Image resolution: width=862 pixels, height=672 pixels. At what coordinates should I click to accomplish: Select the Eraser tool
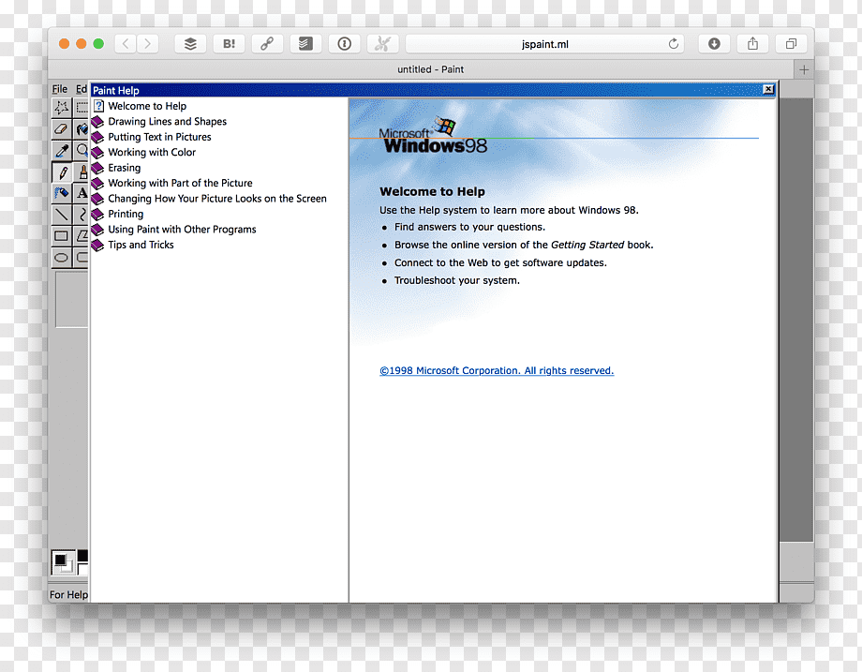click(x=62, y=128)
